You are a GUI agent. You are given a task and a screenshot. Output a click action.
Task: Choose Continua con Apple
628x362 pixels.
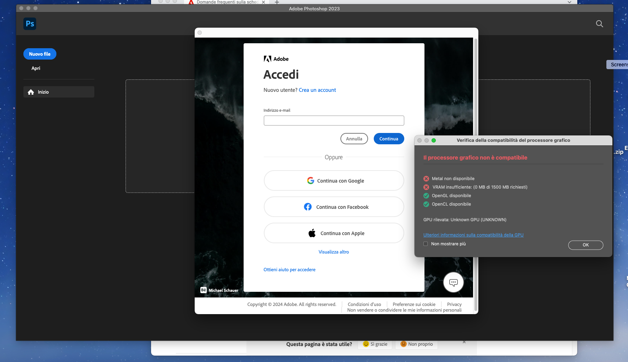click(334, 233)
